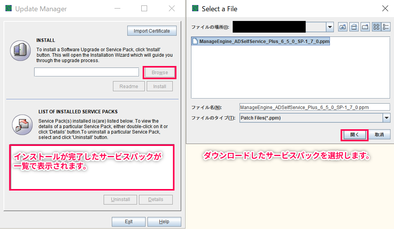Click the Install button

coord(160,86)
